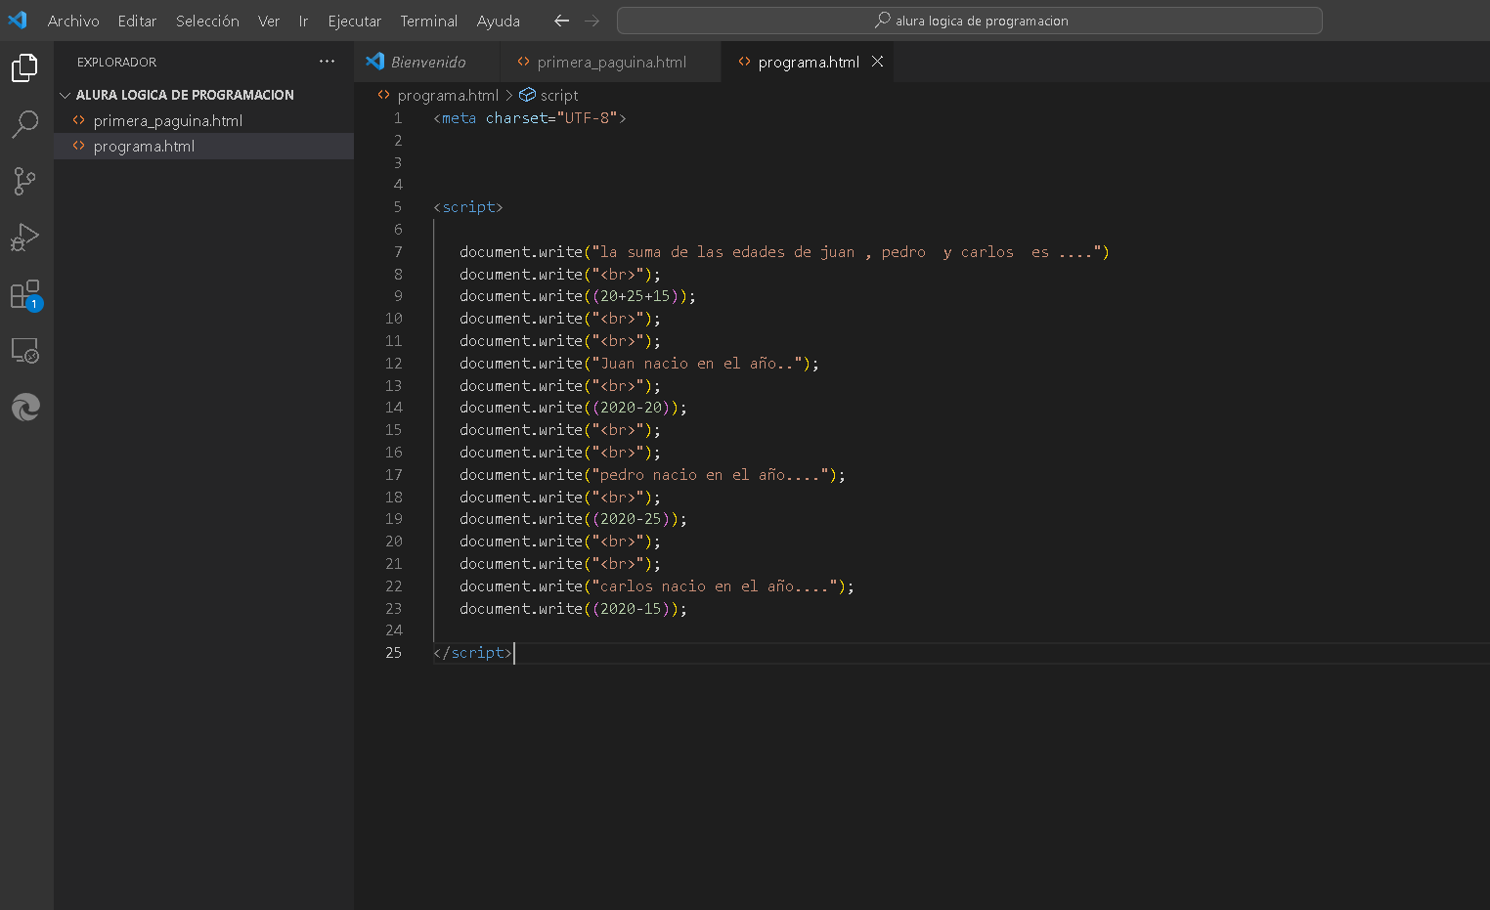
Task: Click the (2020-20) expression
Action: 632,407
